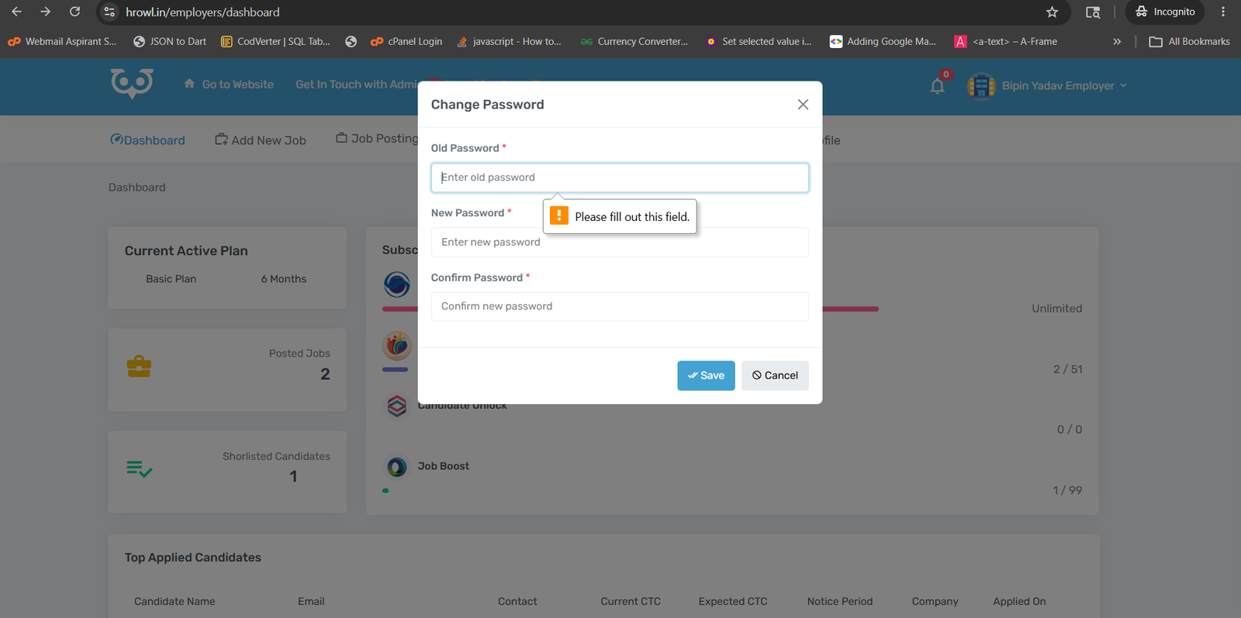Open Adding Google Maps bookmark
The height and width of the screenshot is (618, 1241).
(x=883, y=42)
